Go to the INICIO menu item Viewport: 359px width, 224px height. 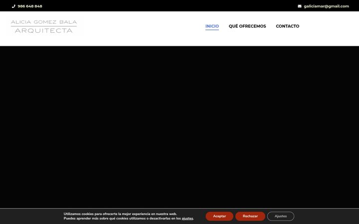[212, 26]
